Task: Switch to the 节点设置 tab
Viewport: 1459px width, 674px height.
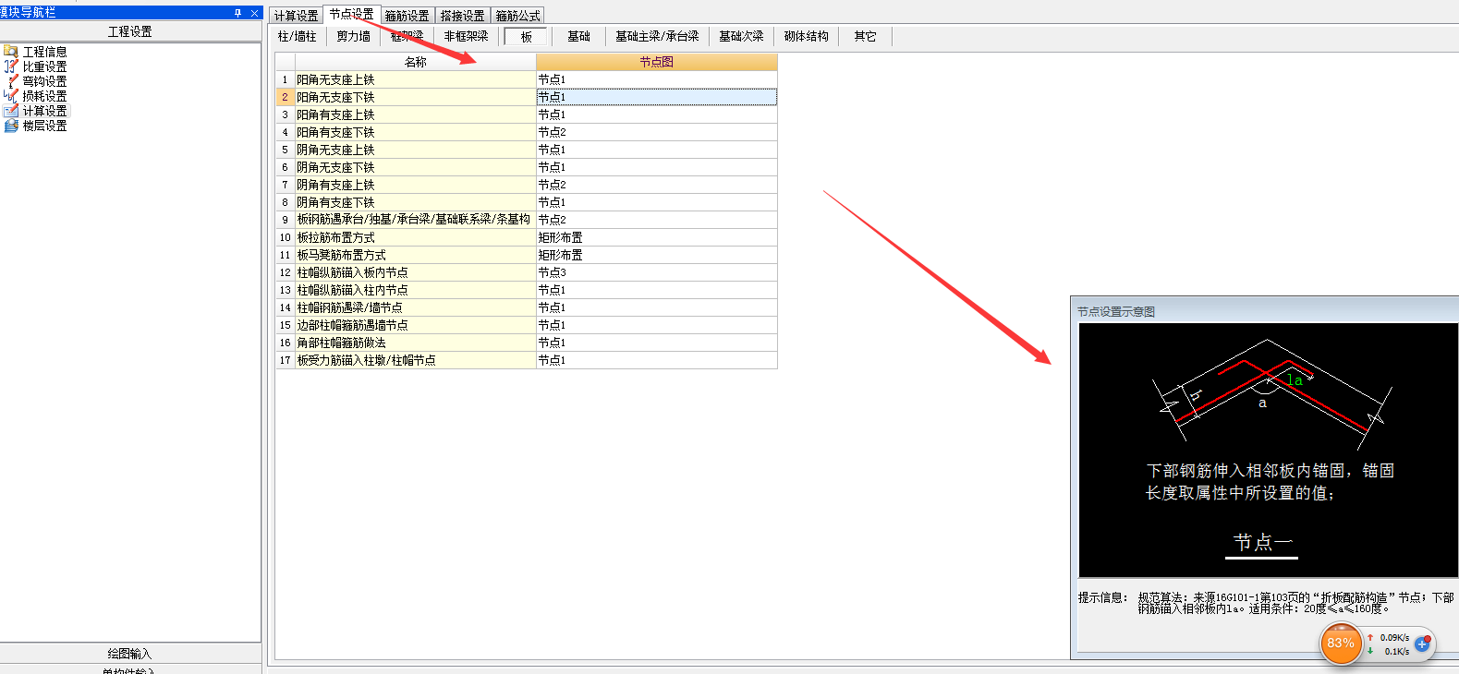Action: tap(351, 15)
